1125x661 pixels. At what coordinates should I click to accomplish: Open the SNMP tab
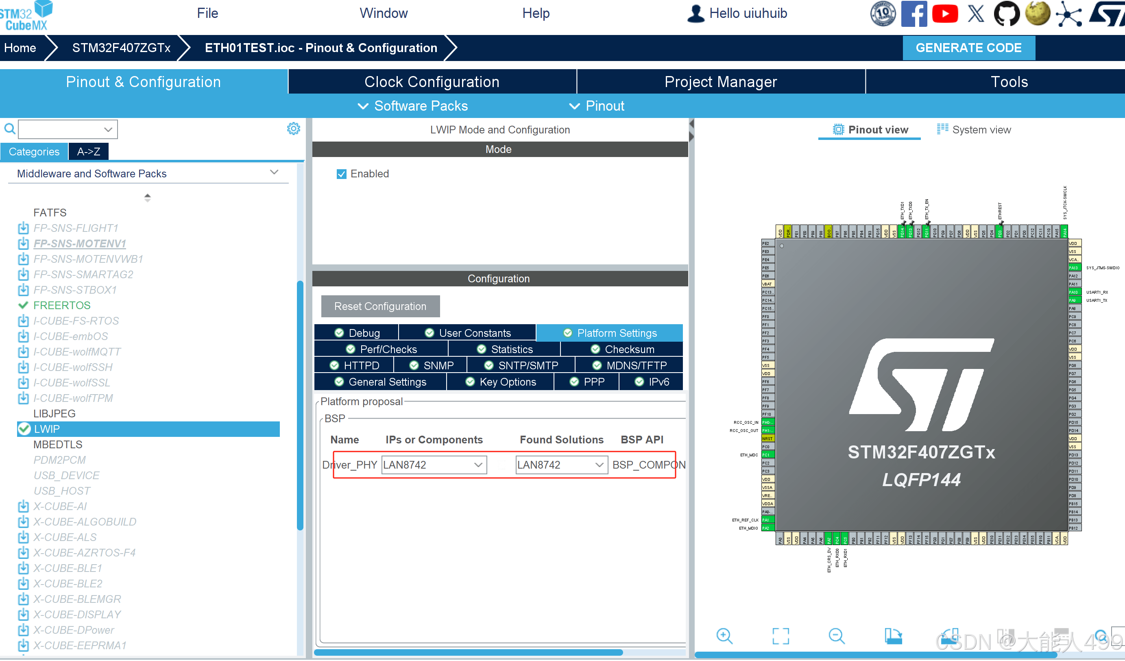coord(430,366)
